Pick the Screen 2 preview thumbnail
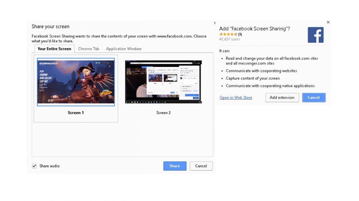The height and width of the screenshot is (201, 359). 163,82
